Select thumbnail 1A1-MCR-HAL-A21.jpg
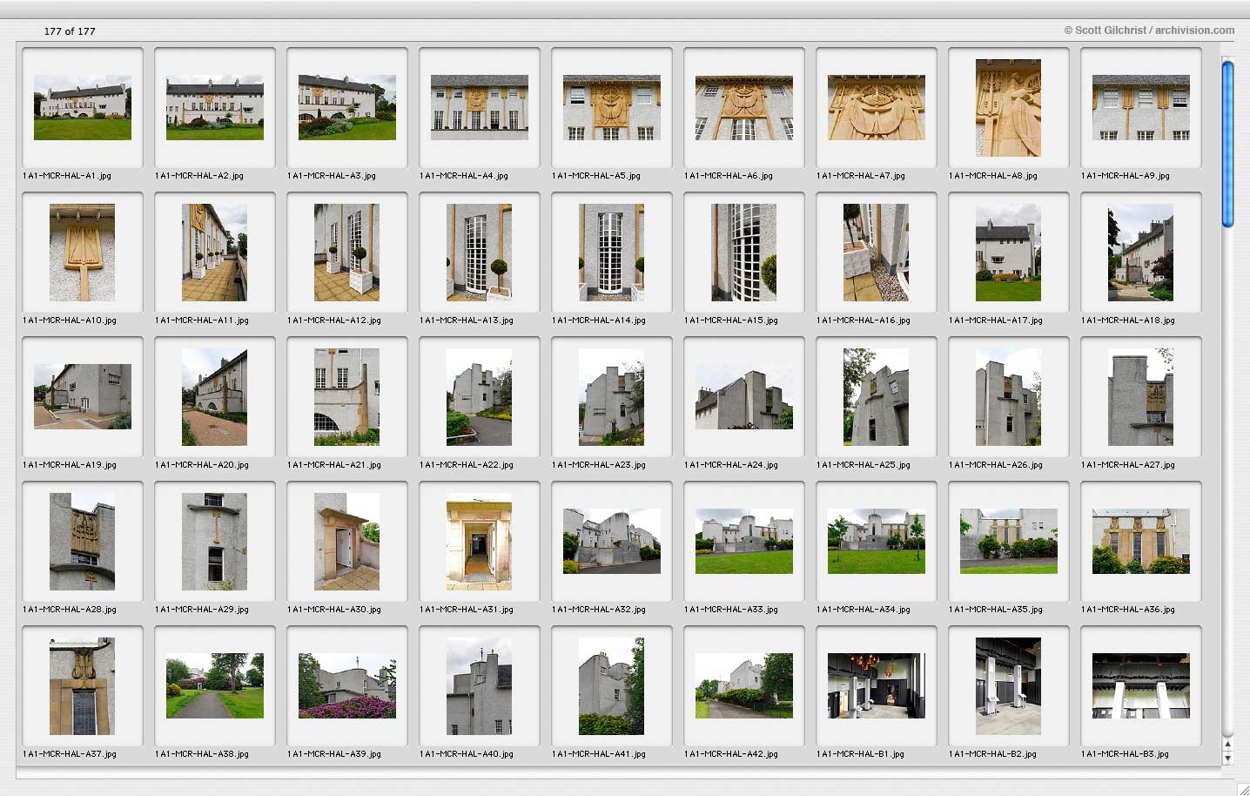Image resolution: width=1250 pixels, height=796 pixels. coord(347,397)
